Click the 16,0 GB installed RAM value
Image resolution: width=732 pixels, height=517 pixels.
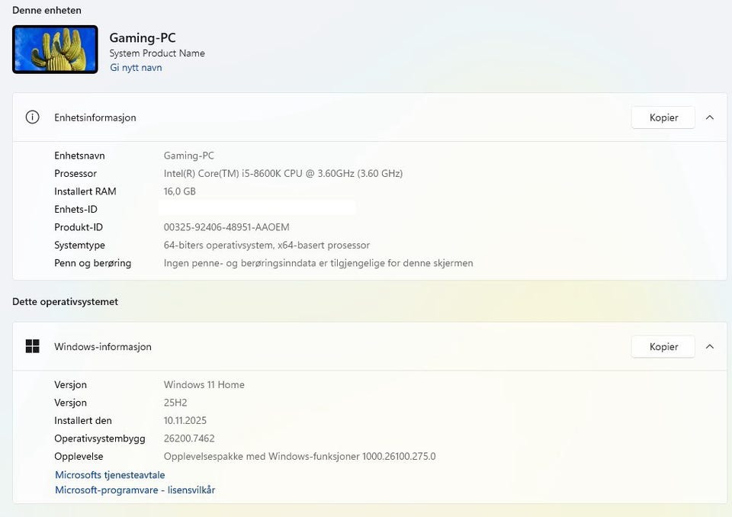coord(180,191)
